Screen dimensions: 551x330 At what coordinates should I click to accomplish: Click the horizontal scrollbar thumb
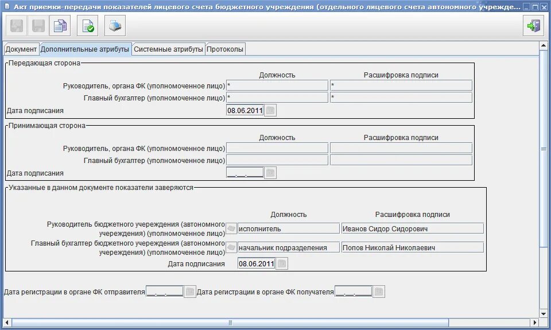(230, 323)
